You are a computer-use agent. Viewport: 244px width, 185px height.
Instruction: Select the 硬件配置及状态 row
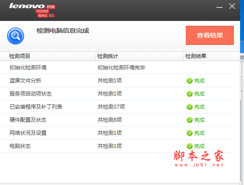click(x=117, y=120)
